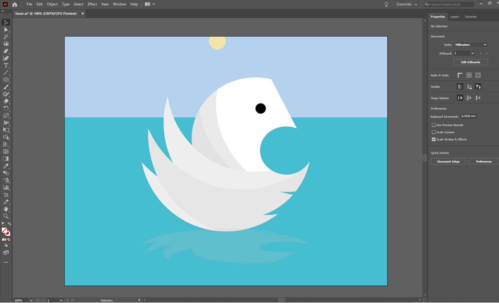The height and width of the screenshot is (303, 499).
Task: Open Document Setup
Action: (x=448, y=161)
